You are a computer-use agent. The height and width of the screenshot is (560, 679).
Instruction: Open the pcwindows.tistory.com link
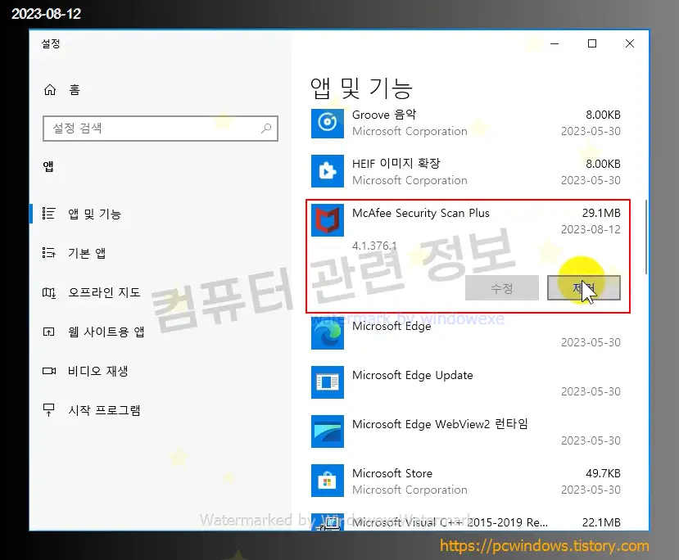point(545,546)
